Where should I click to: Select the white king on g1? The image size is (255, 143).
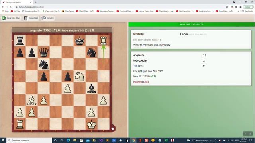91,124
